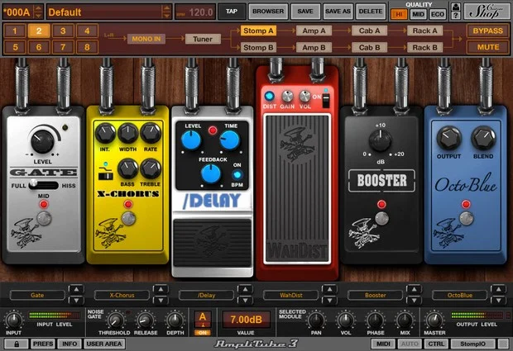Screen dimensions: 513x351
Task: Flip the WahDist ON switch
Action: [x=326, y=100]
